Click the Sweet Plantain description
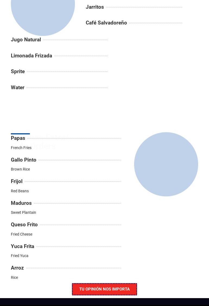This screenshot has width=209, height=306. tap(23, 212)
